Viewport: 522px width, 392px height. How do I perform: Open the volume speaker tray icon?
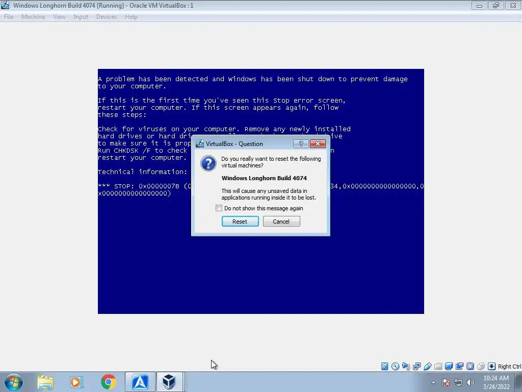click(x=471, y=382)
